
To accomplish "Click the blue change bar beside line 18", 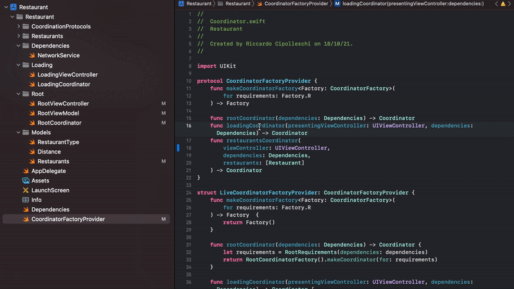I will point(178,148).
